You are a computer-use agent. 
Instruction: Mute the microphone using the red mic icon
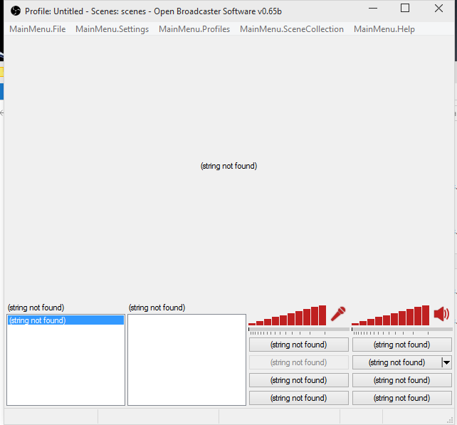tap(338, 314)
